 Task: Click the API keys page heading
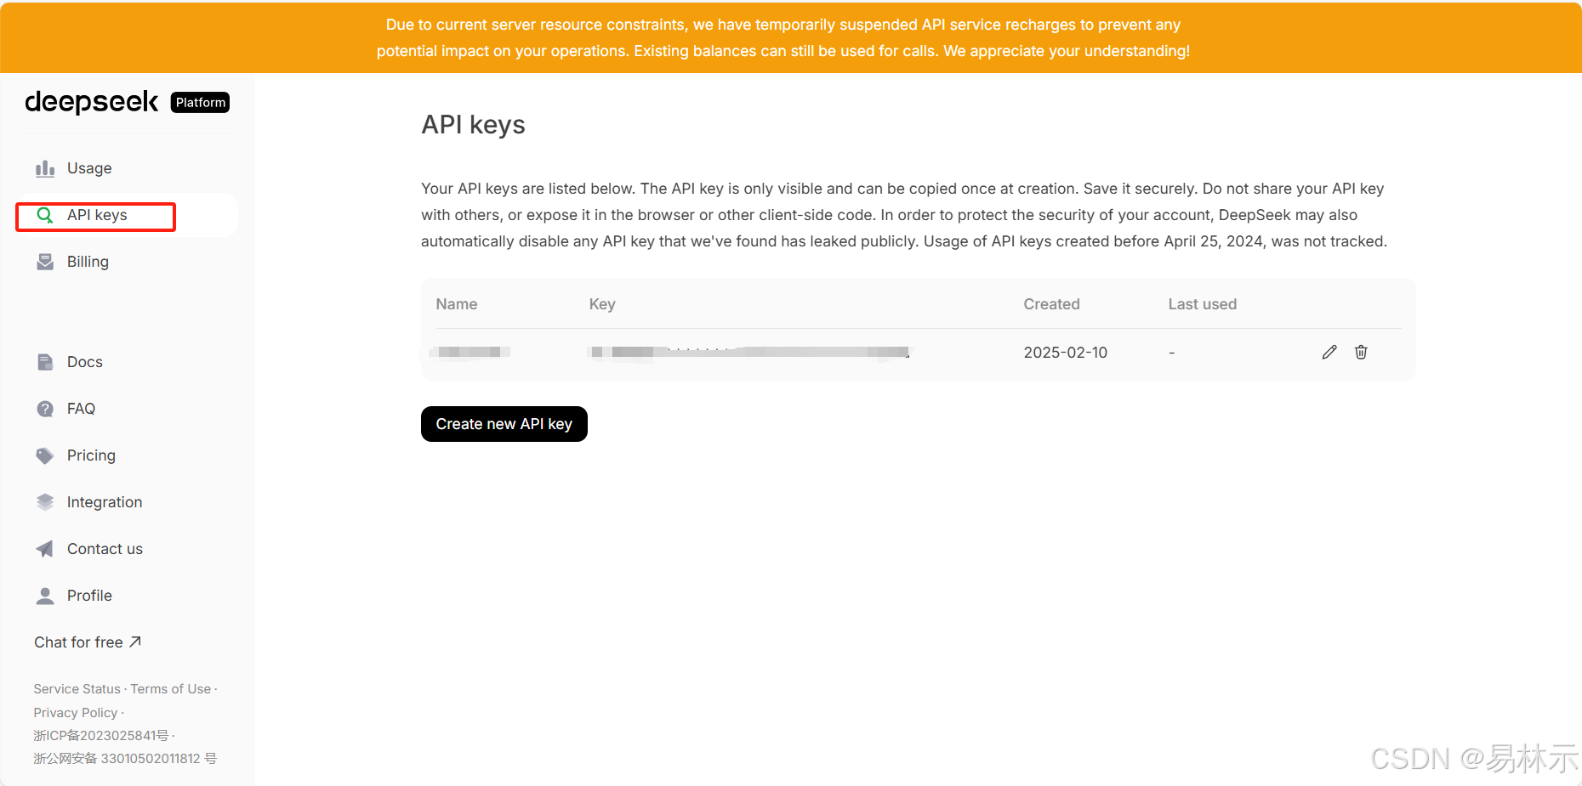(x=473, y=125)
